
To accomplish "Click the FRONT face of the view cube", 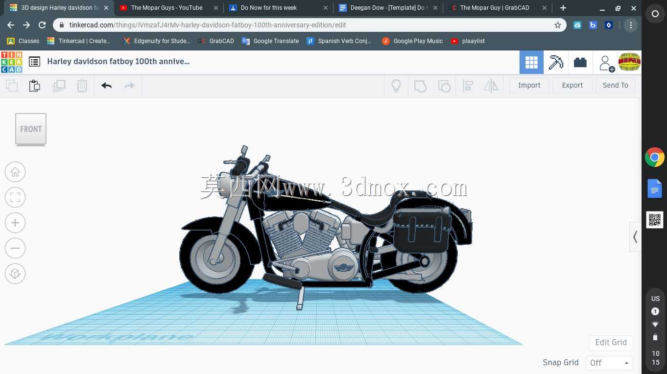I will point(31,129).
